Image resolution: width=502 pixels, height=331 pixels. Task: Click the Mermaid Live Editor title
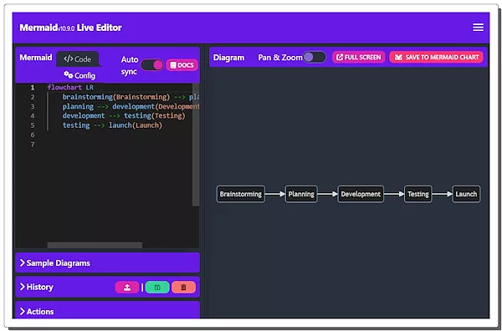tap(71, 28)
